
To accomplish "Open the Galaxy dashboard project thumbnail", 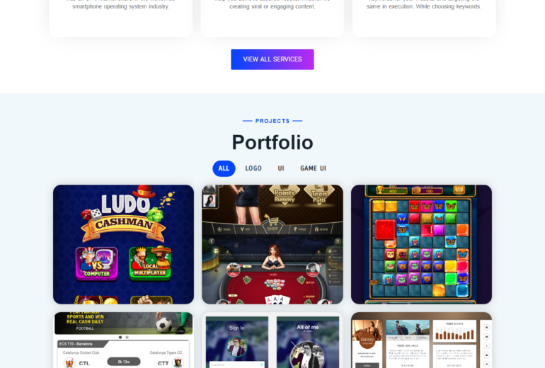I will [x=421, y=340].
